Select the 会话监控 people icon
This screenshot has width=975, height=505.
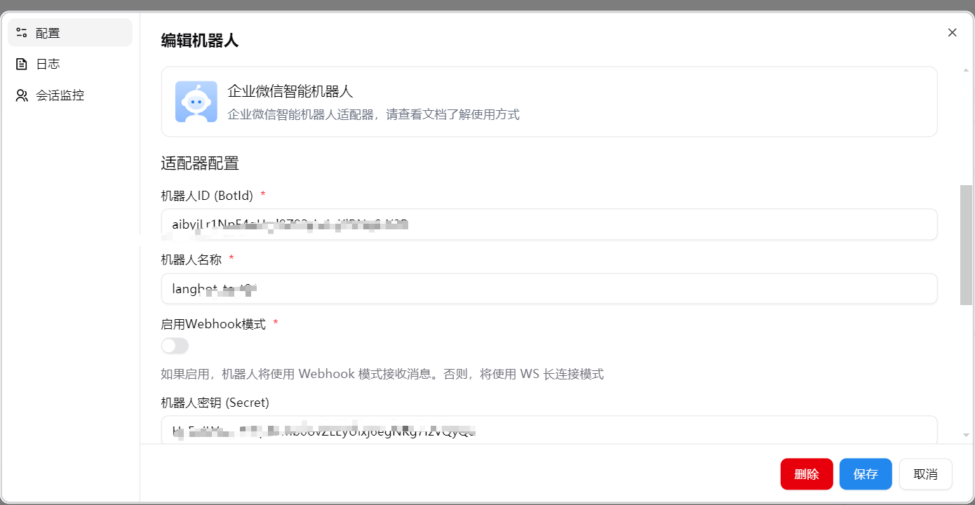(22, 95)
